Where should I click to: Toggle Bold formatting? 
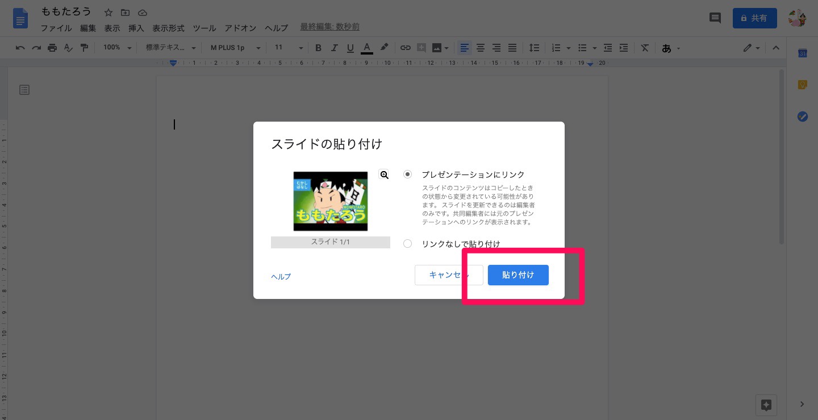[x=318, y=48]
